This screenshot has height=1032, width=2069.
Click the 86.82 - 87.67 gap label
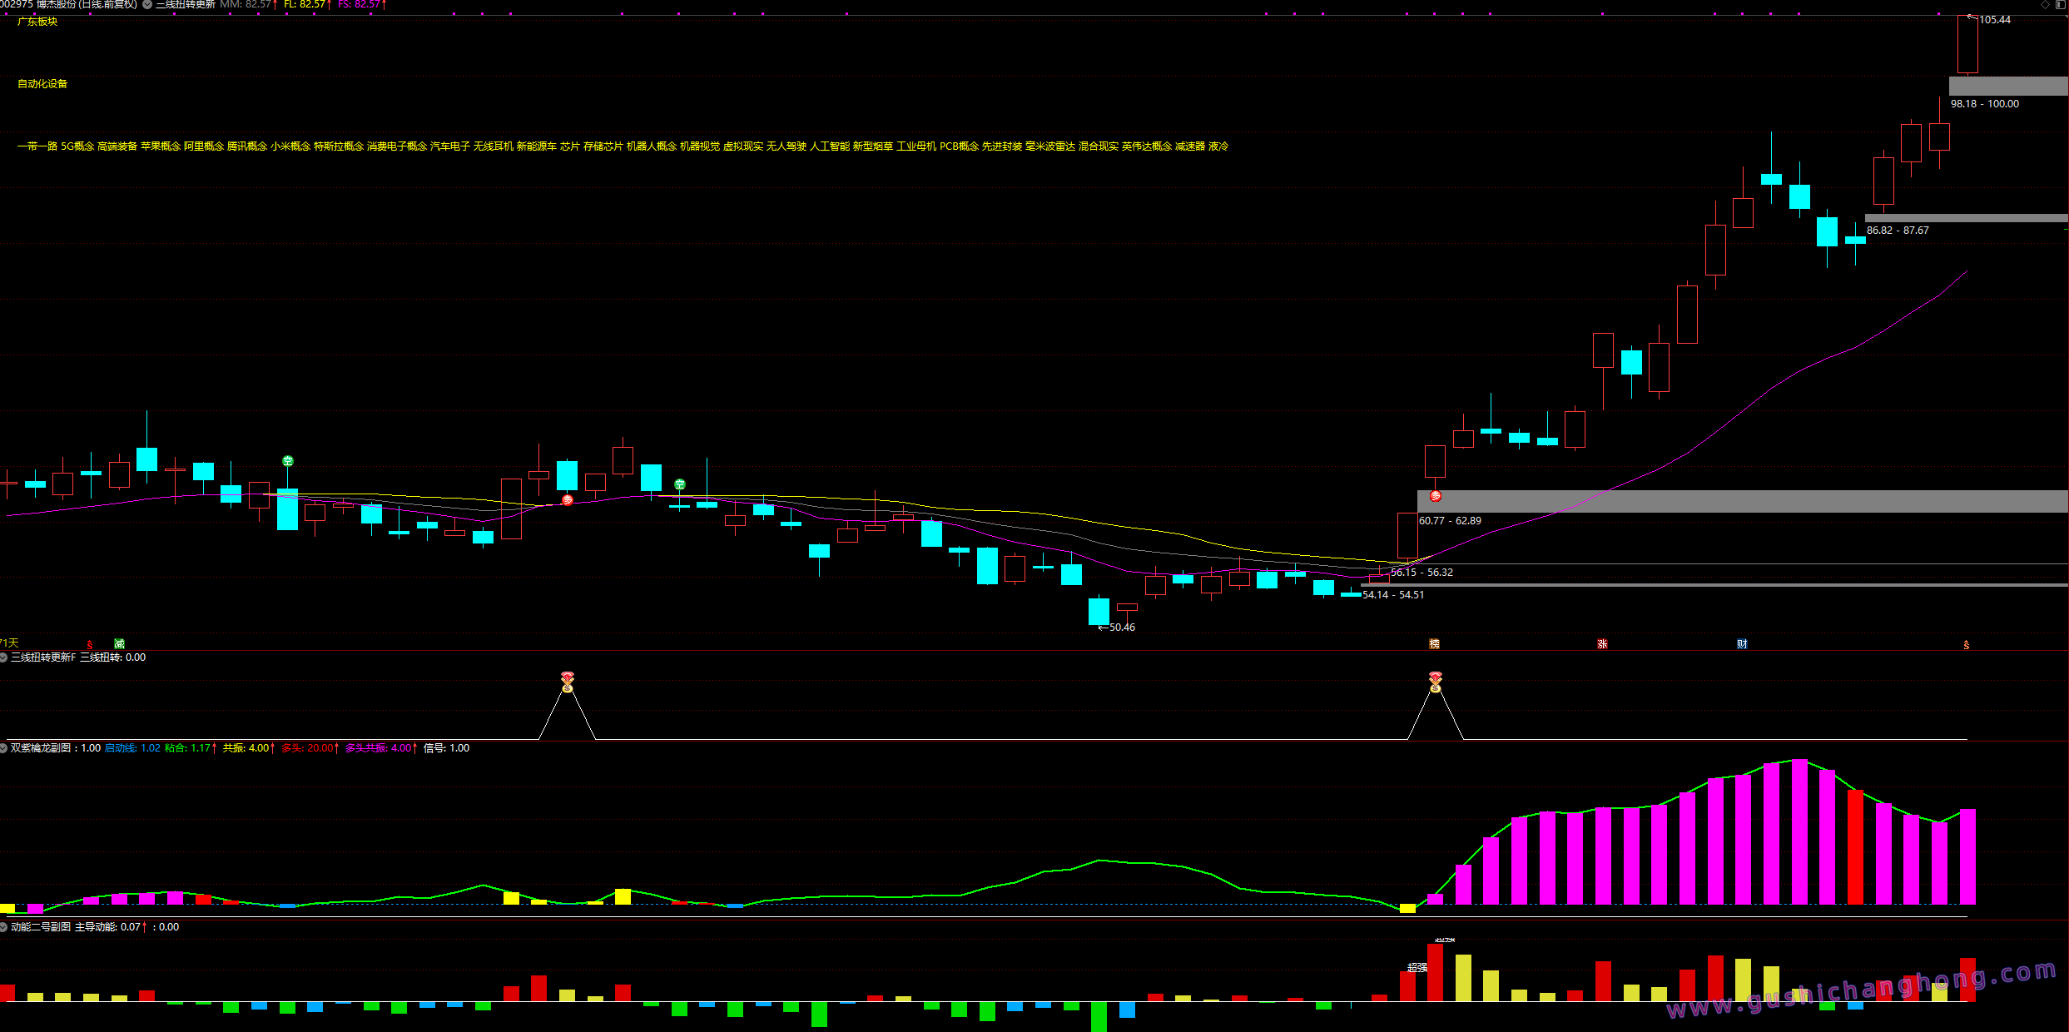pyautogui.click(x=1898, y=231)
